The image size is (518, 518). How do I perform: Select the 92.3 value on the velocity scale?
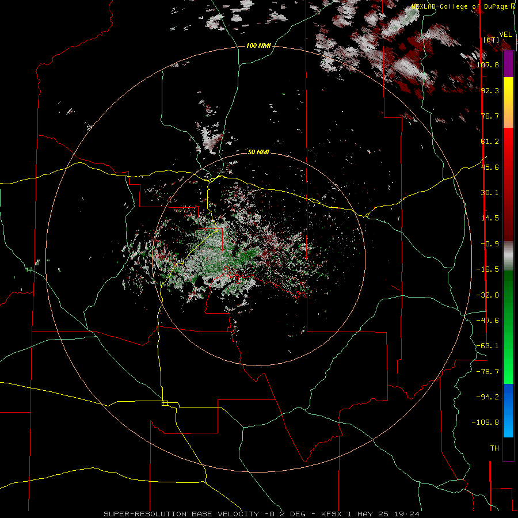point(490,90)
